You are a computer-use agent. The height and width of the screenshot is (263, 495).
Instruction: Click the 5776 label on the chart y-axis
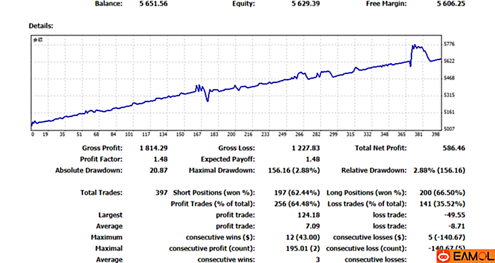449,44
